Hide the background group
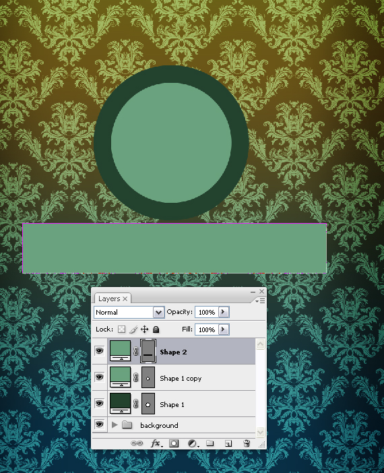 [100, 424]
